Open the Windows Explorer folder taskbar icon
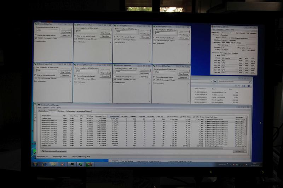The height and width of the screenshot is (188, 283). point(53,164)
